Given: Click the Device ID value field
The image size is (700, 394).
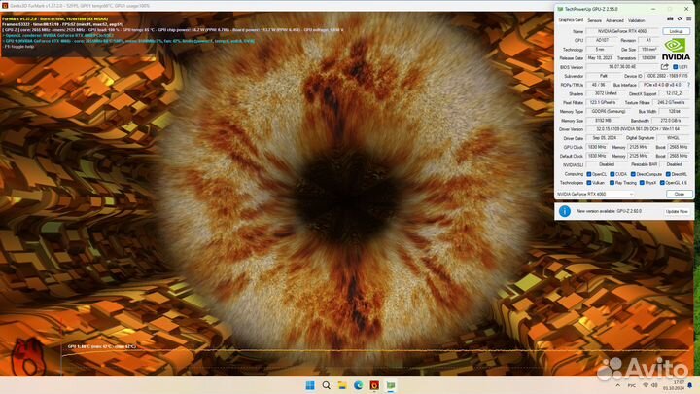Looking at the screenshot, I should pyautogui.click(x=667, y=76).
